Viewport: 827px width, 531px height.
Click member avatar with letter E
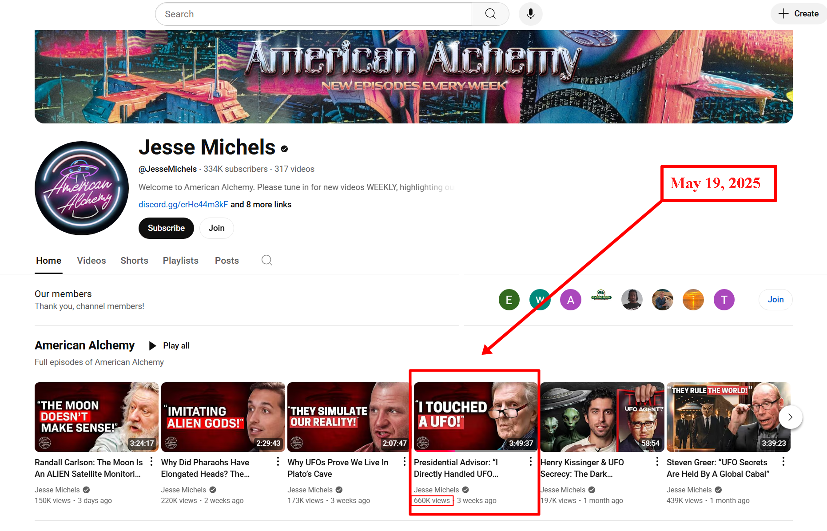tap(509, 300)
